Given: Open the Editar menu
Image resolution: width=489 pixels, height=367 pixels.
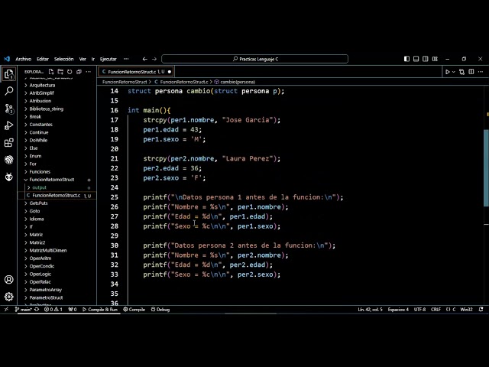Looking at the screenshot, I should 43,59.
